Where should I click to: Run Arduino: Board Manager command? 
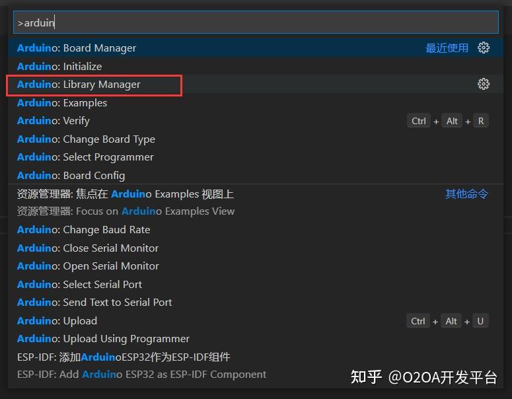click(256, 48)
